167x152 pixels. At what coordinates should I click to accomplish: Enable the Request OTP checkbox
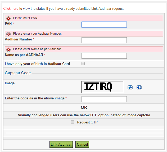tap(73, 122)
